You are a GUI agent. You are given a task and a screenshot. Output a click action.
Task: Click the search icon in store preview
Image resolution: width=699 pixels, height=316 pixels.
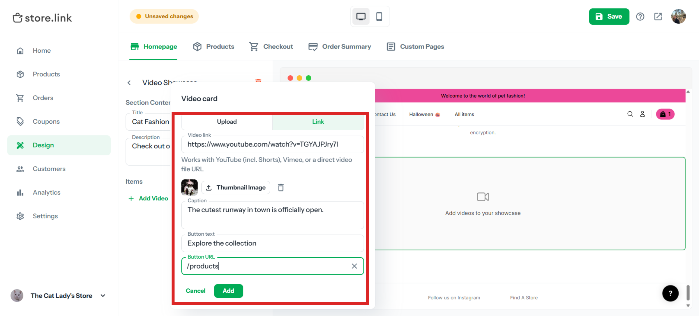(x=630, y=114)
